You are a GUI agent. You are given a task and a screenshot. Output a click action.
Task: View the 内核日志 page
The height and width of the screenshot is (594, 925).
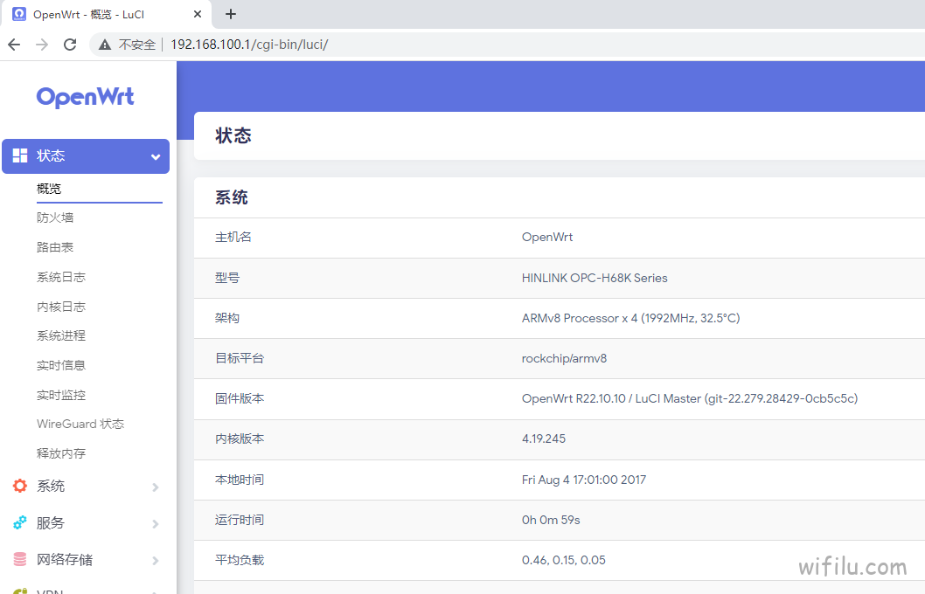pyautogui.click(x=61, y=307)
